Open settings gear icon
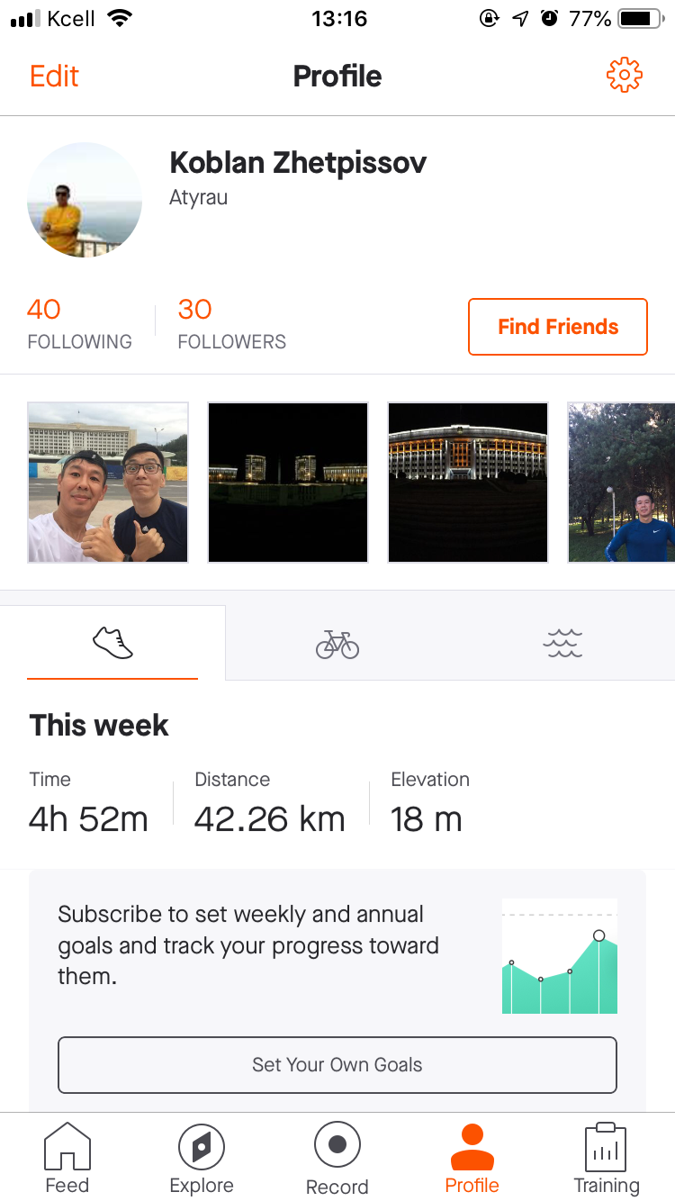675x1201 pixels. coord(624,76)
